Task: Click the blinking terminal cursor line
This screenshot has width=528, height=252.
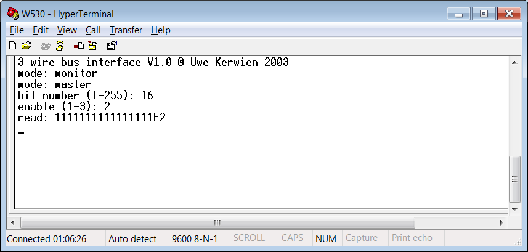Action: pos(21,132)
